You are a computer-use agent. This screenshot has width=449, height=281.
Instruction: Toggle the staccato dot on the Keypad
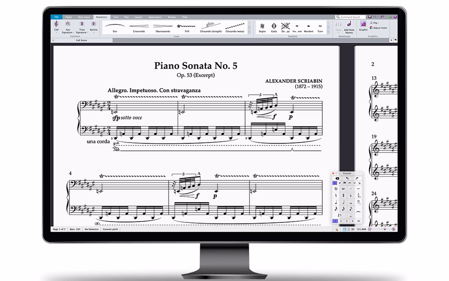351,189
